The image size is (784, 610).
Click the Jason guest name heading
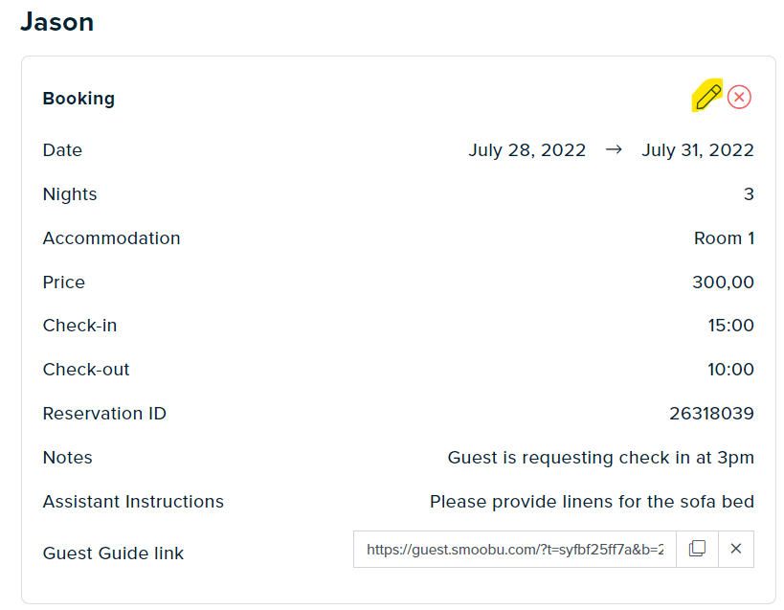click(x=57, y=22)
